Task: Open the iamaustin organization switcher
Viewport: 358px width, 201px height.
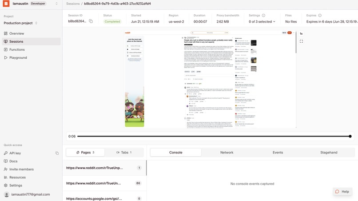Action: (x=56, y=4)
